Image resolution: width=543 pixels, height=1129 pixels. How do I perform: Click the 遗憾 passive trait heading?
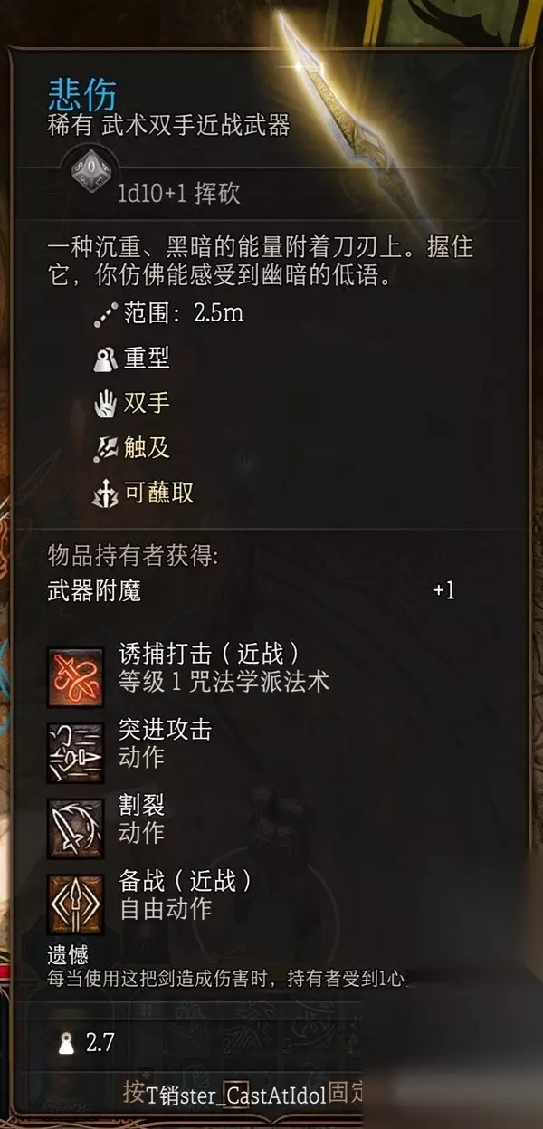[x=68, y=955]
